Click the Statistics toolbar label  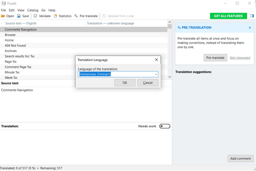click(65, 16)
